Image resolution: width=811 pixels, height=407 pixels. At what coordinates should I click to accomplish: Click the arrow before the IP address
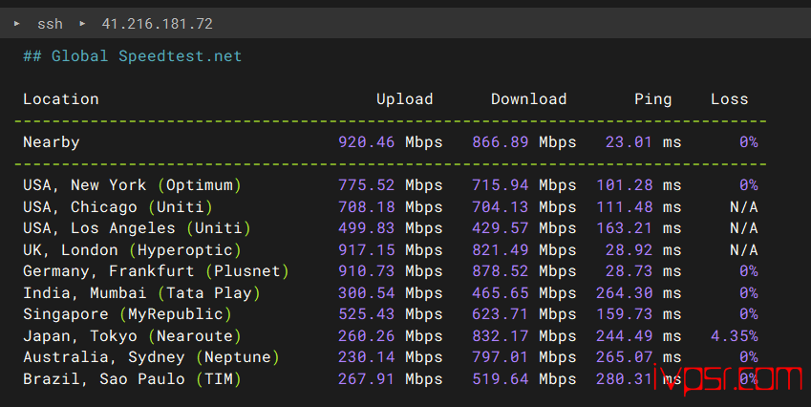point(82,23)
